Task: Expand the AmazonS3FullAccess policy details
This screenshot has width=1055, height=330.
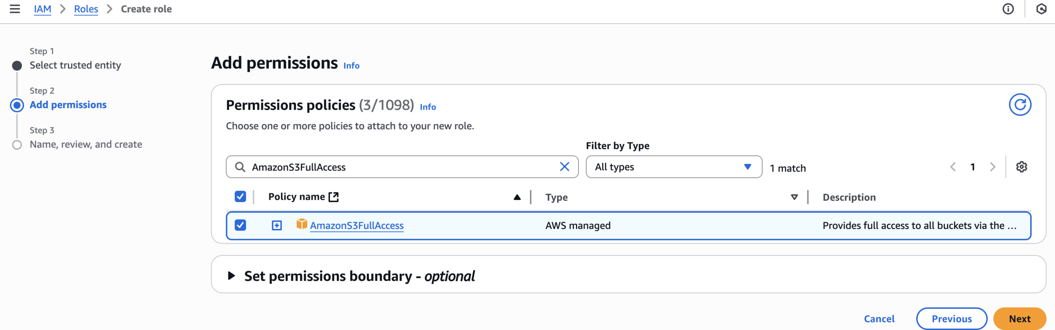Action: point(276,225)
